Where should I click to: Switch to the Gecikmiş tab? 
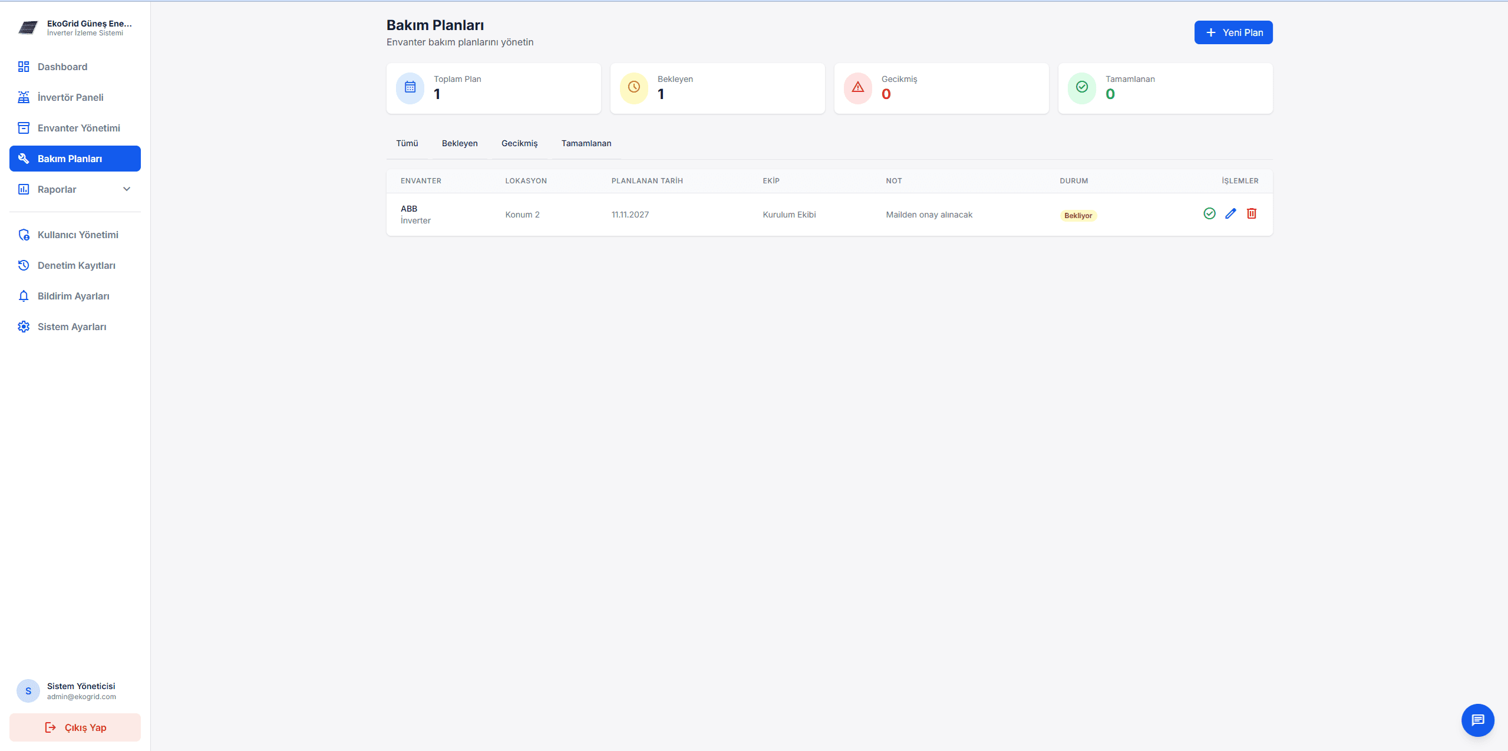click(x=519, y=143)
